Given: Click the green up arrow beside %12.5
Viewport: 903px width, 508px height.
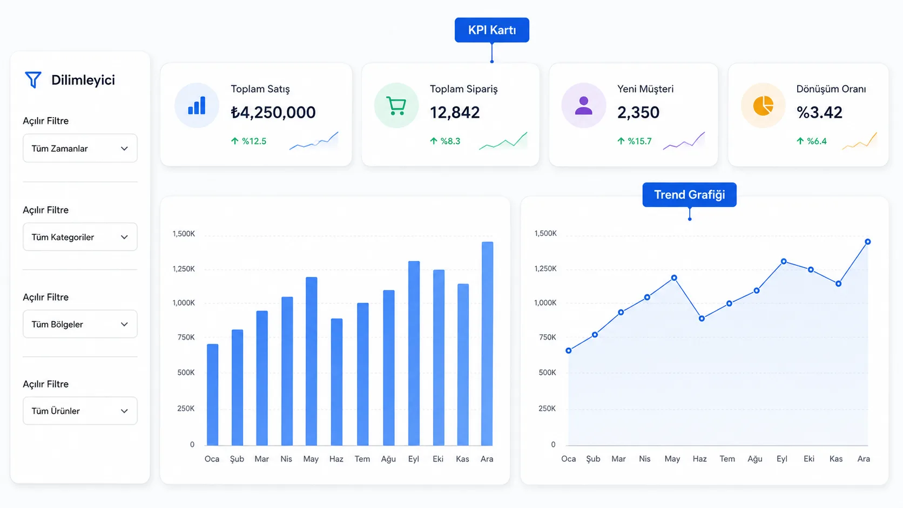Looking at the screenshot, I should point(234,141).
